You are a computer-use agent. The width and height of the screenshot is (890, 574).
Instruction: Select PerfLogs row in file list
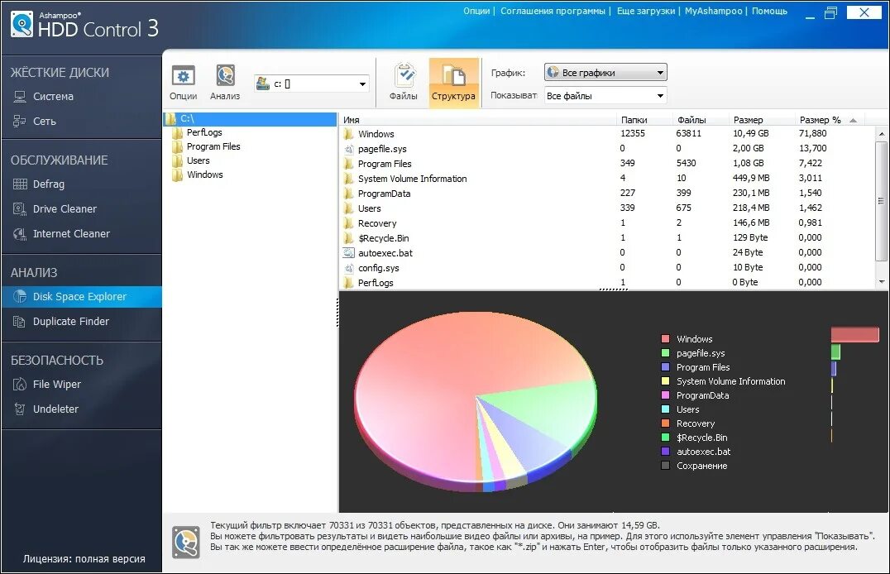click(607, 283)
